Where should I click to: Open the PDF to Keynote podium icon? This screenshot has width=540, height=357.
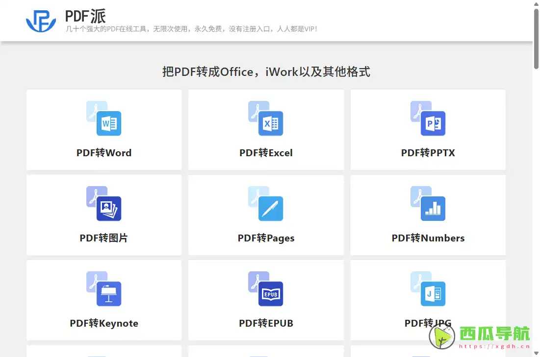(x=103, y=288)
